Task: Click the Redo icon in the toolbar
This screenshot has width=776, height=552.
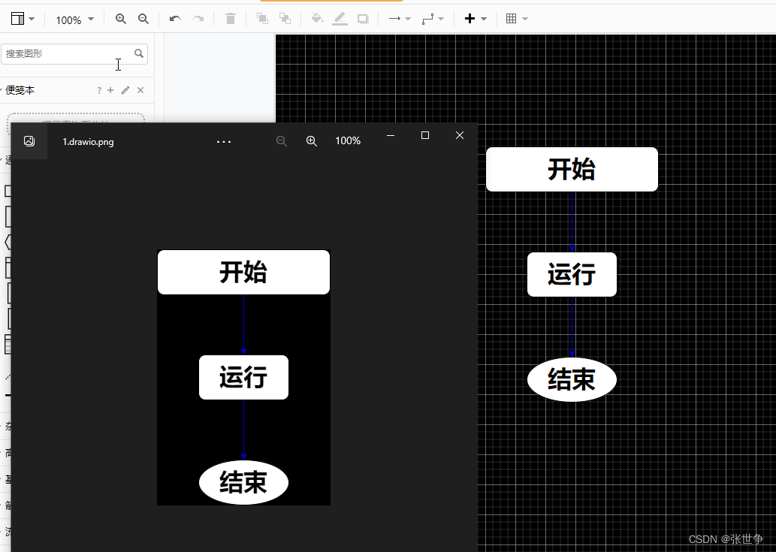Action: tap(198, 20)
